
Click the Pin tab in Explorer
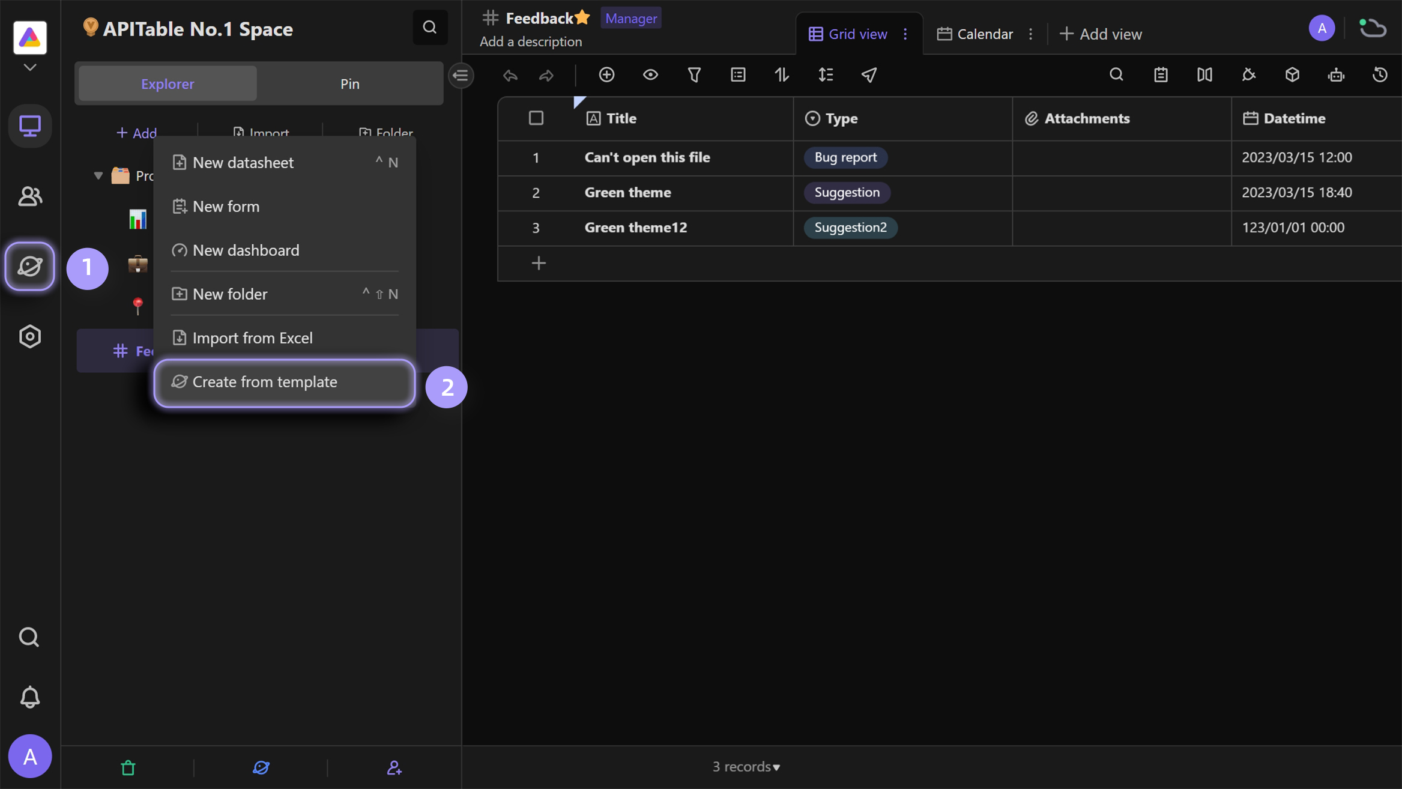click(349, 84)
